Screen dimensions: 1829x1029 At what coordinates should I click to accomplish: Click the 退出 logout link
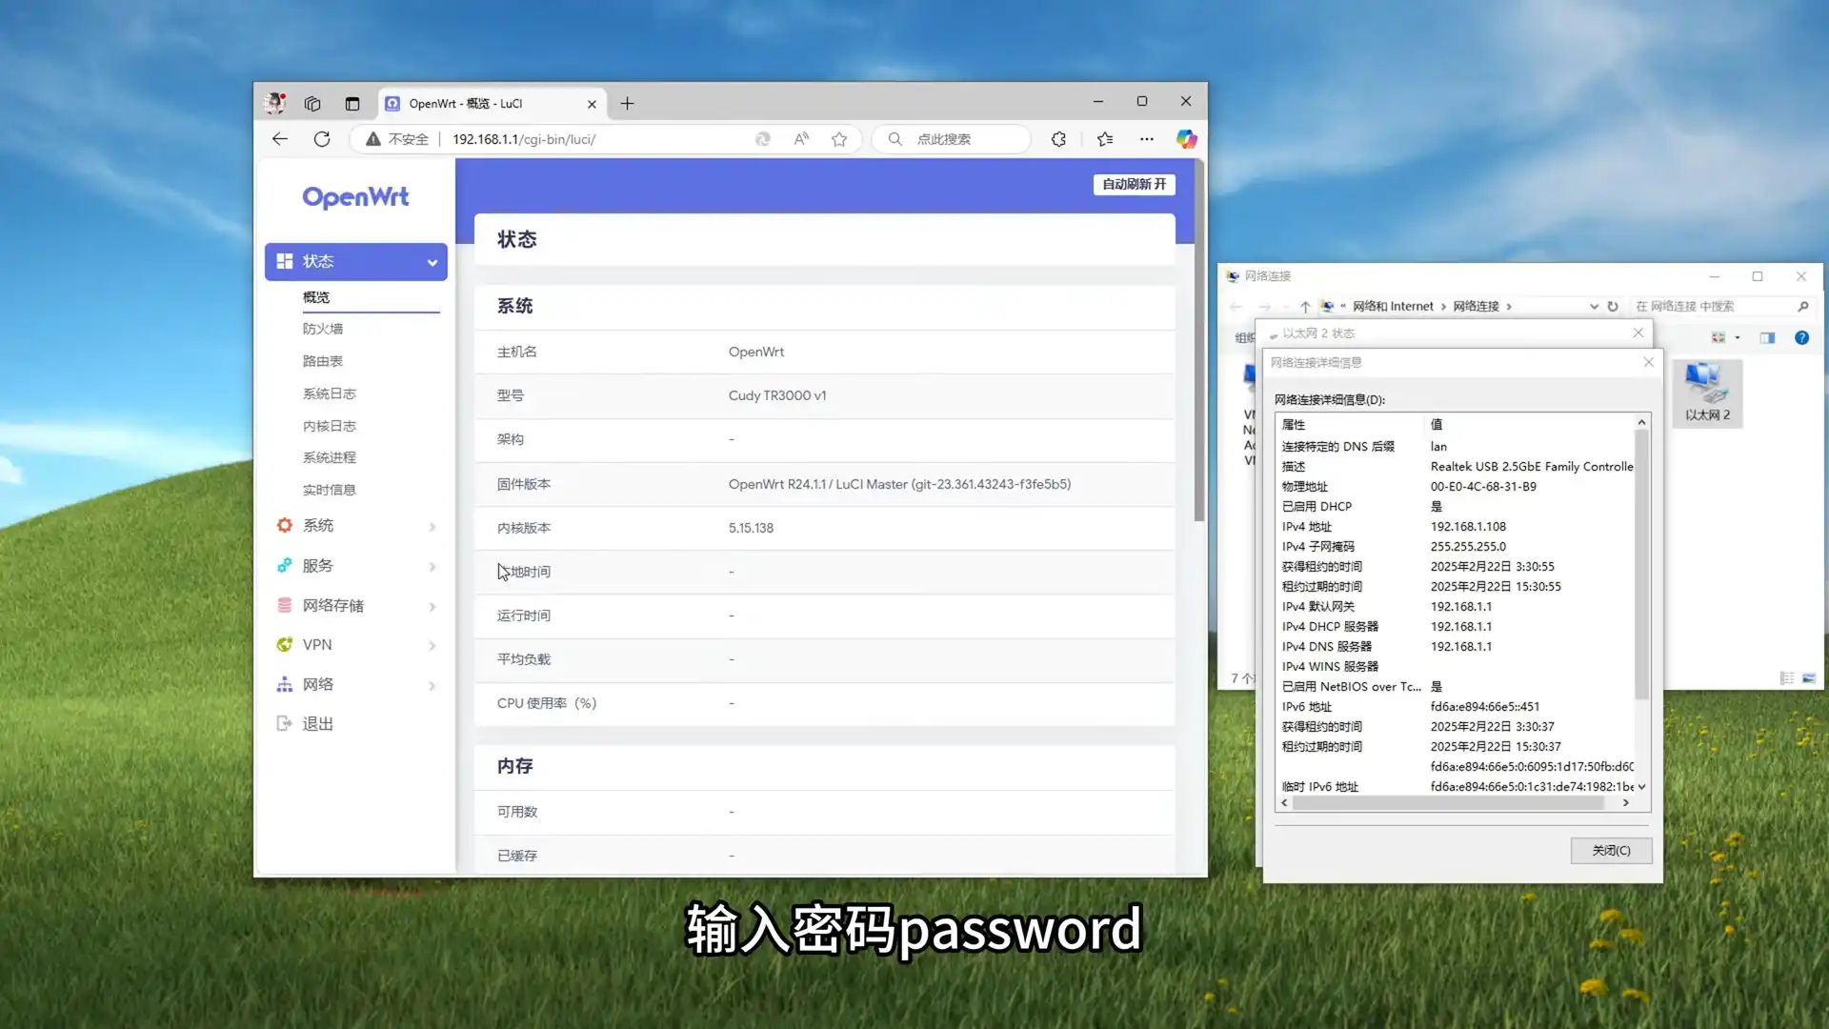tap(317, 724)
